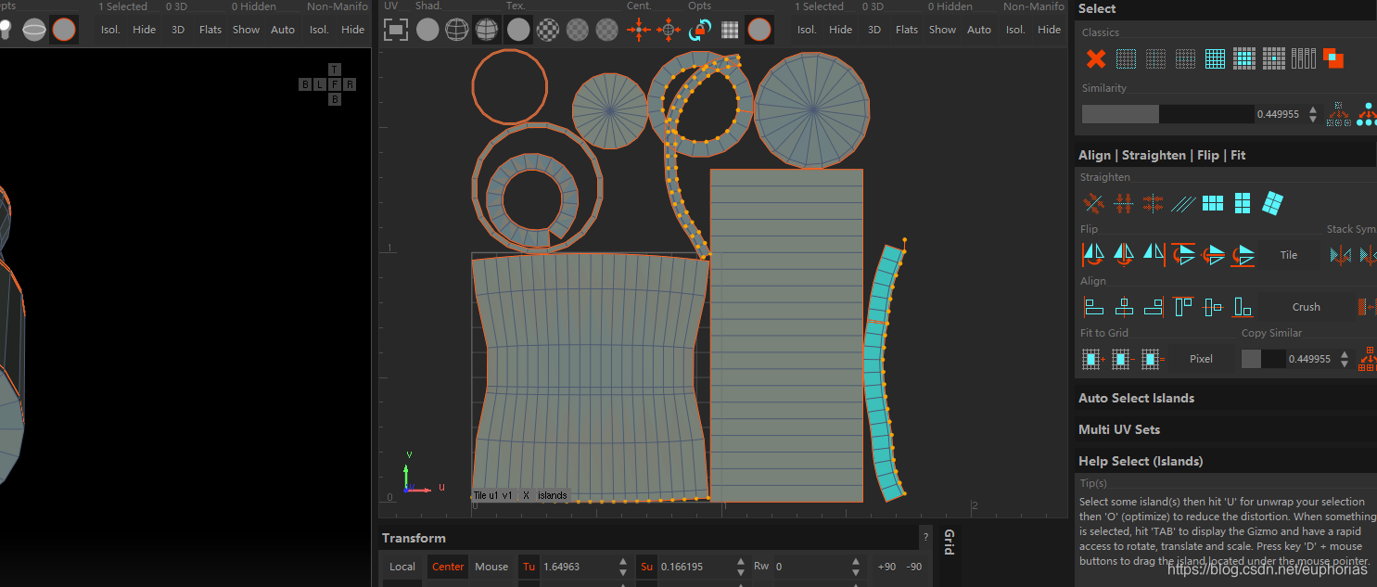This screenshot has width=1377, height=587.
Task: Expand the Auto Select Islands panel
Action: click(1136, 398)
